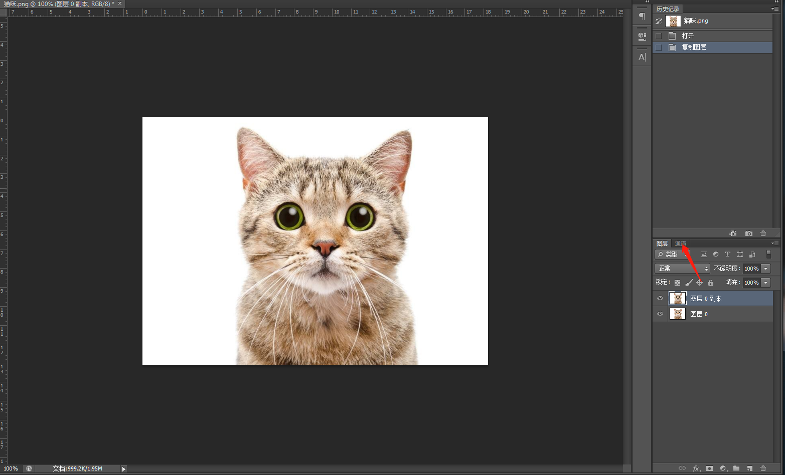785x475 pixels.
Task: Select the 图层 0 副本 layer thumbnail
Action: (x=678, y=299)
